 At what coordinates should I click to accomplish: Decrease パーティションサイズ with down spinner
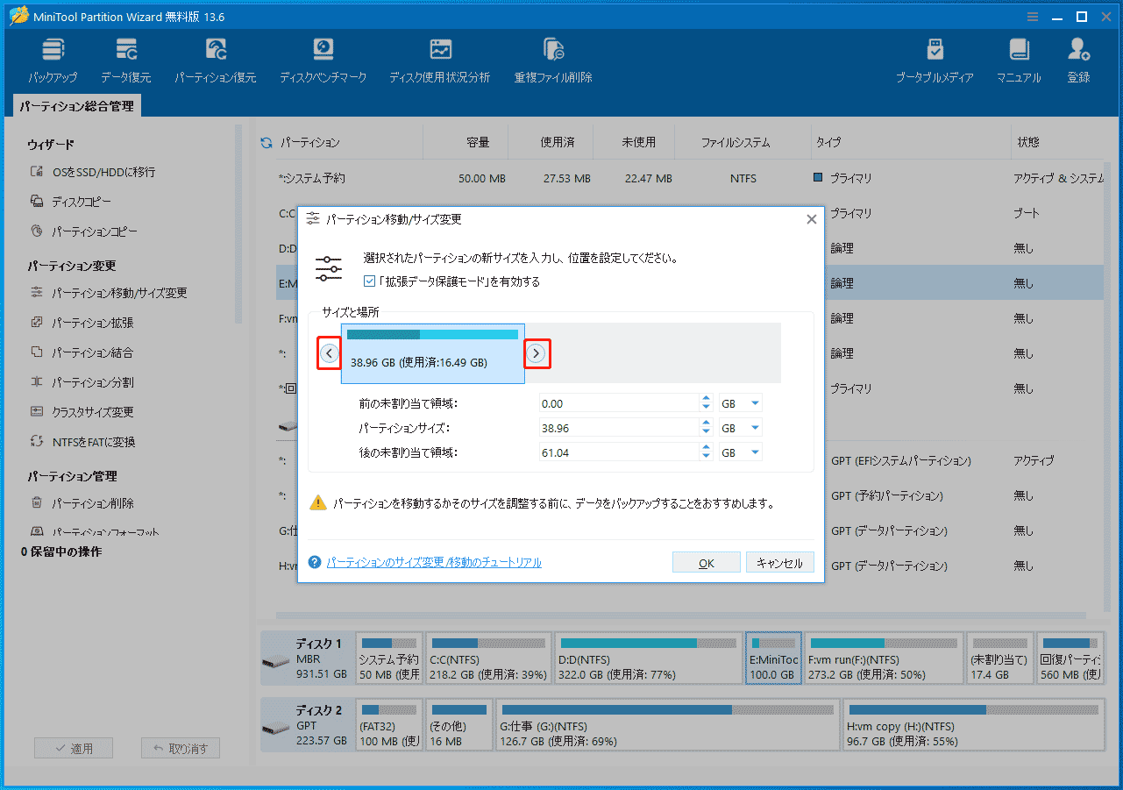pyautogui.click(x=707, y=432)
